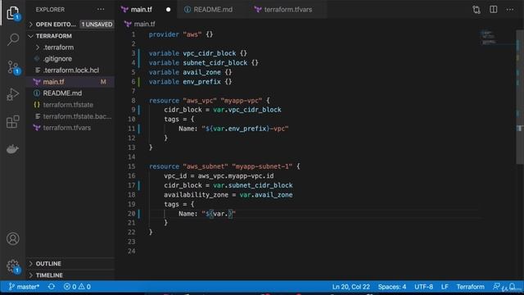Click resource "aws_vpc" declaration line
This screenshot has width=524, height=295.
tap(210, 101)
